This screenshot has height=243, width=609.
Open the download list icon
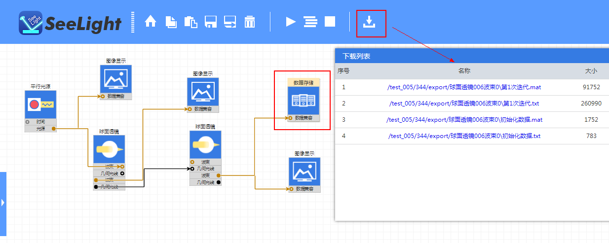[369, 22]
